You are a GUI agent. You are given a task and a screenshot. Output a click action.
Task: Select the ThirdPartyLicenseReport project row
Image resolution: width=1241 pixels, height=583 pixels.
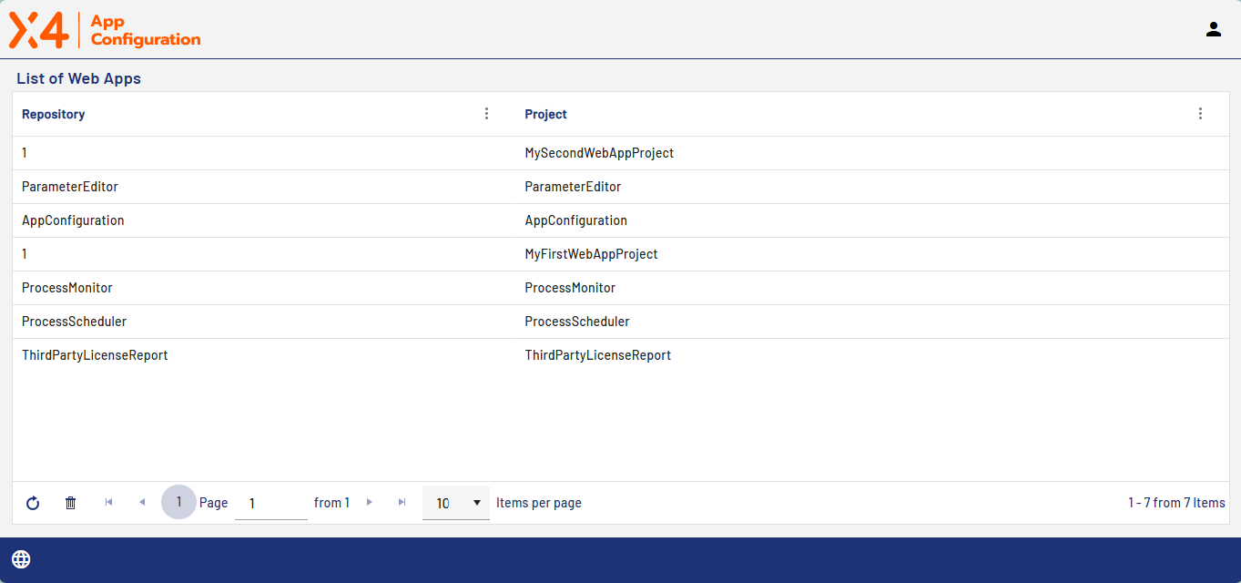[x=597, y=355]
